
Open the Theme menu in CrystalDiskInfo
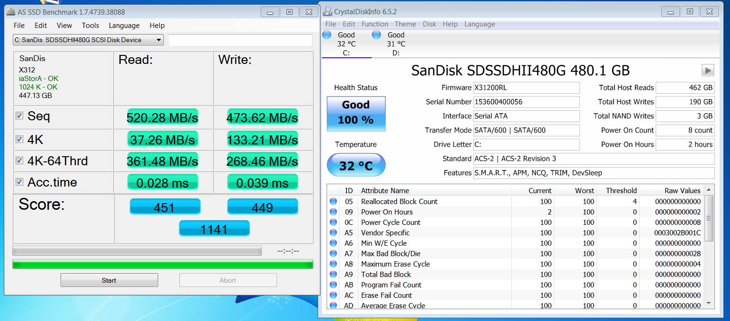tap(405, 24)
